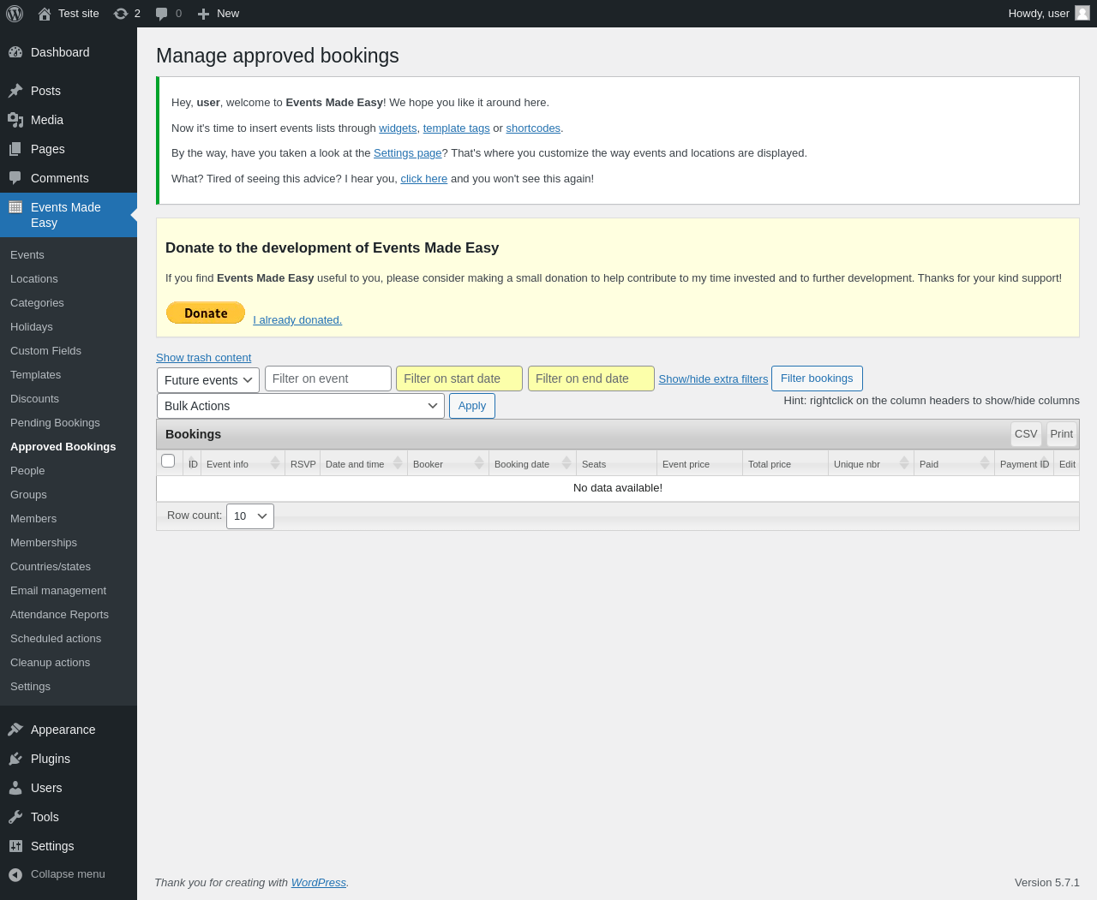This screenshot has height=900, width=1097.
Task: Click the Seats column header
Action: 616,463
